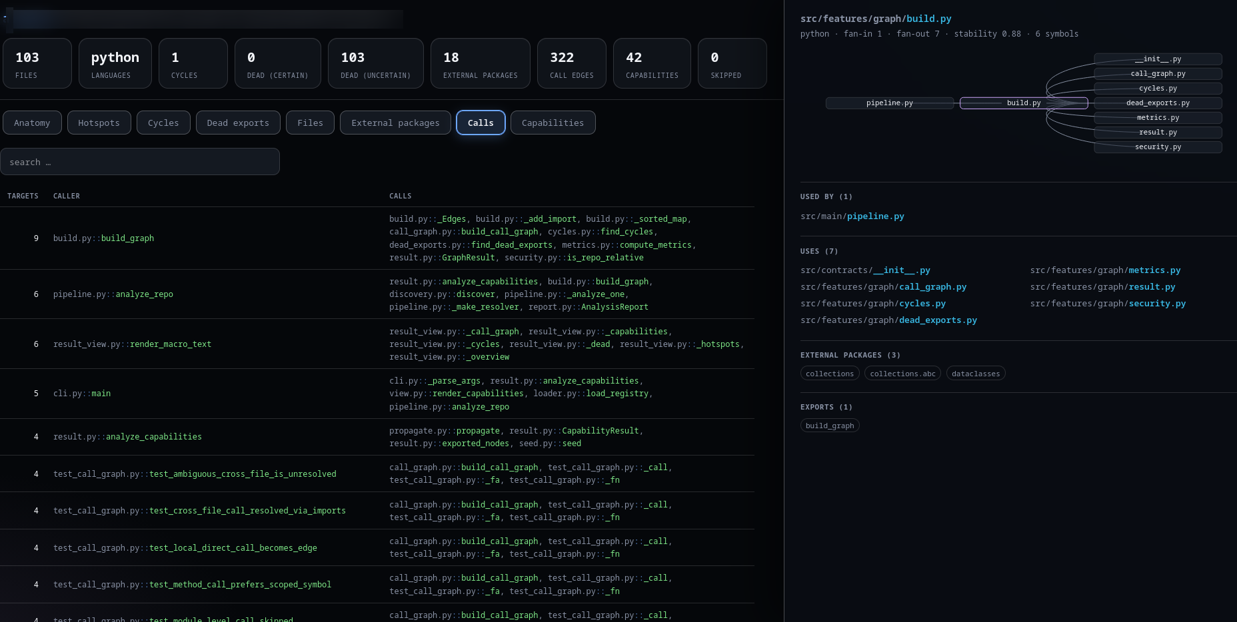Select the build.py::build_graph caller row
The width and height of the screenshot is (1237, 622).
click(377, 238)
